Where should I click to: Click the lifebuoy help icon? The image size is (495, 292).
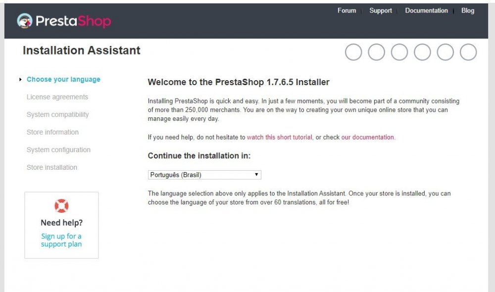coord(61,205)
